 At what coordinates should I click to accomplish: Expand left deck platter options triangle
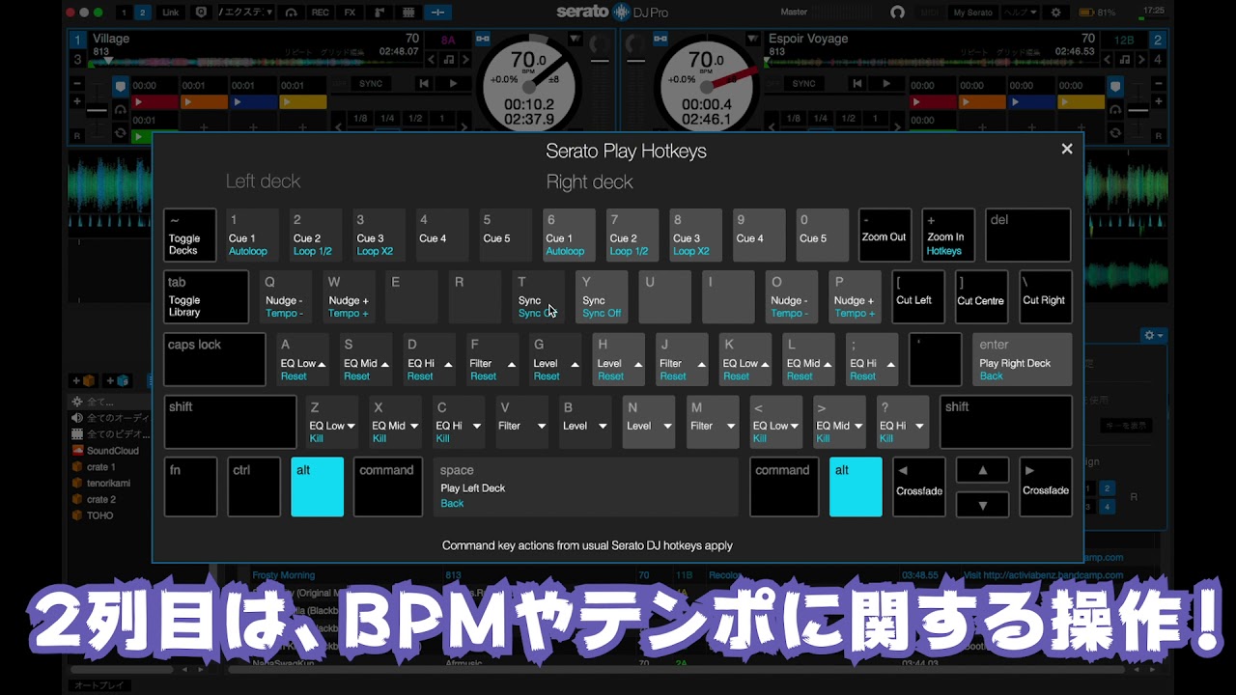[576, 40]
